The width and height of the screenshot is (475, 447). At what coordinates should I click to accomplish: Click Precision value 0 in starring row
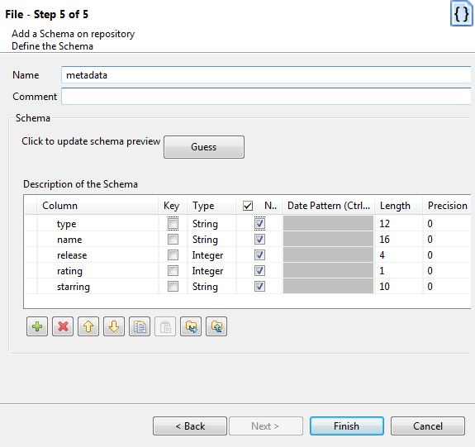447,287
